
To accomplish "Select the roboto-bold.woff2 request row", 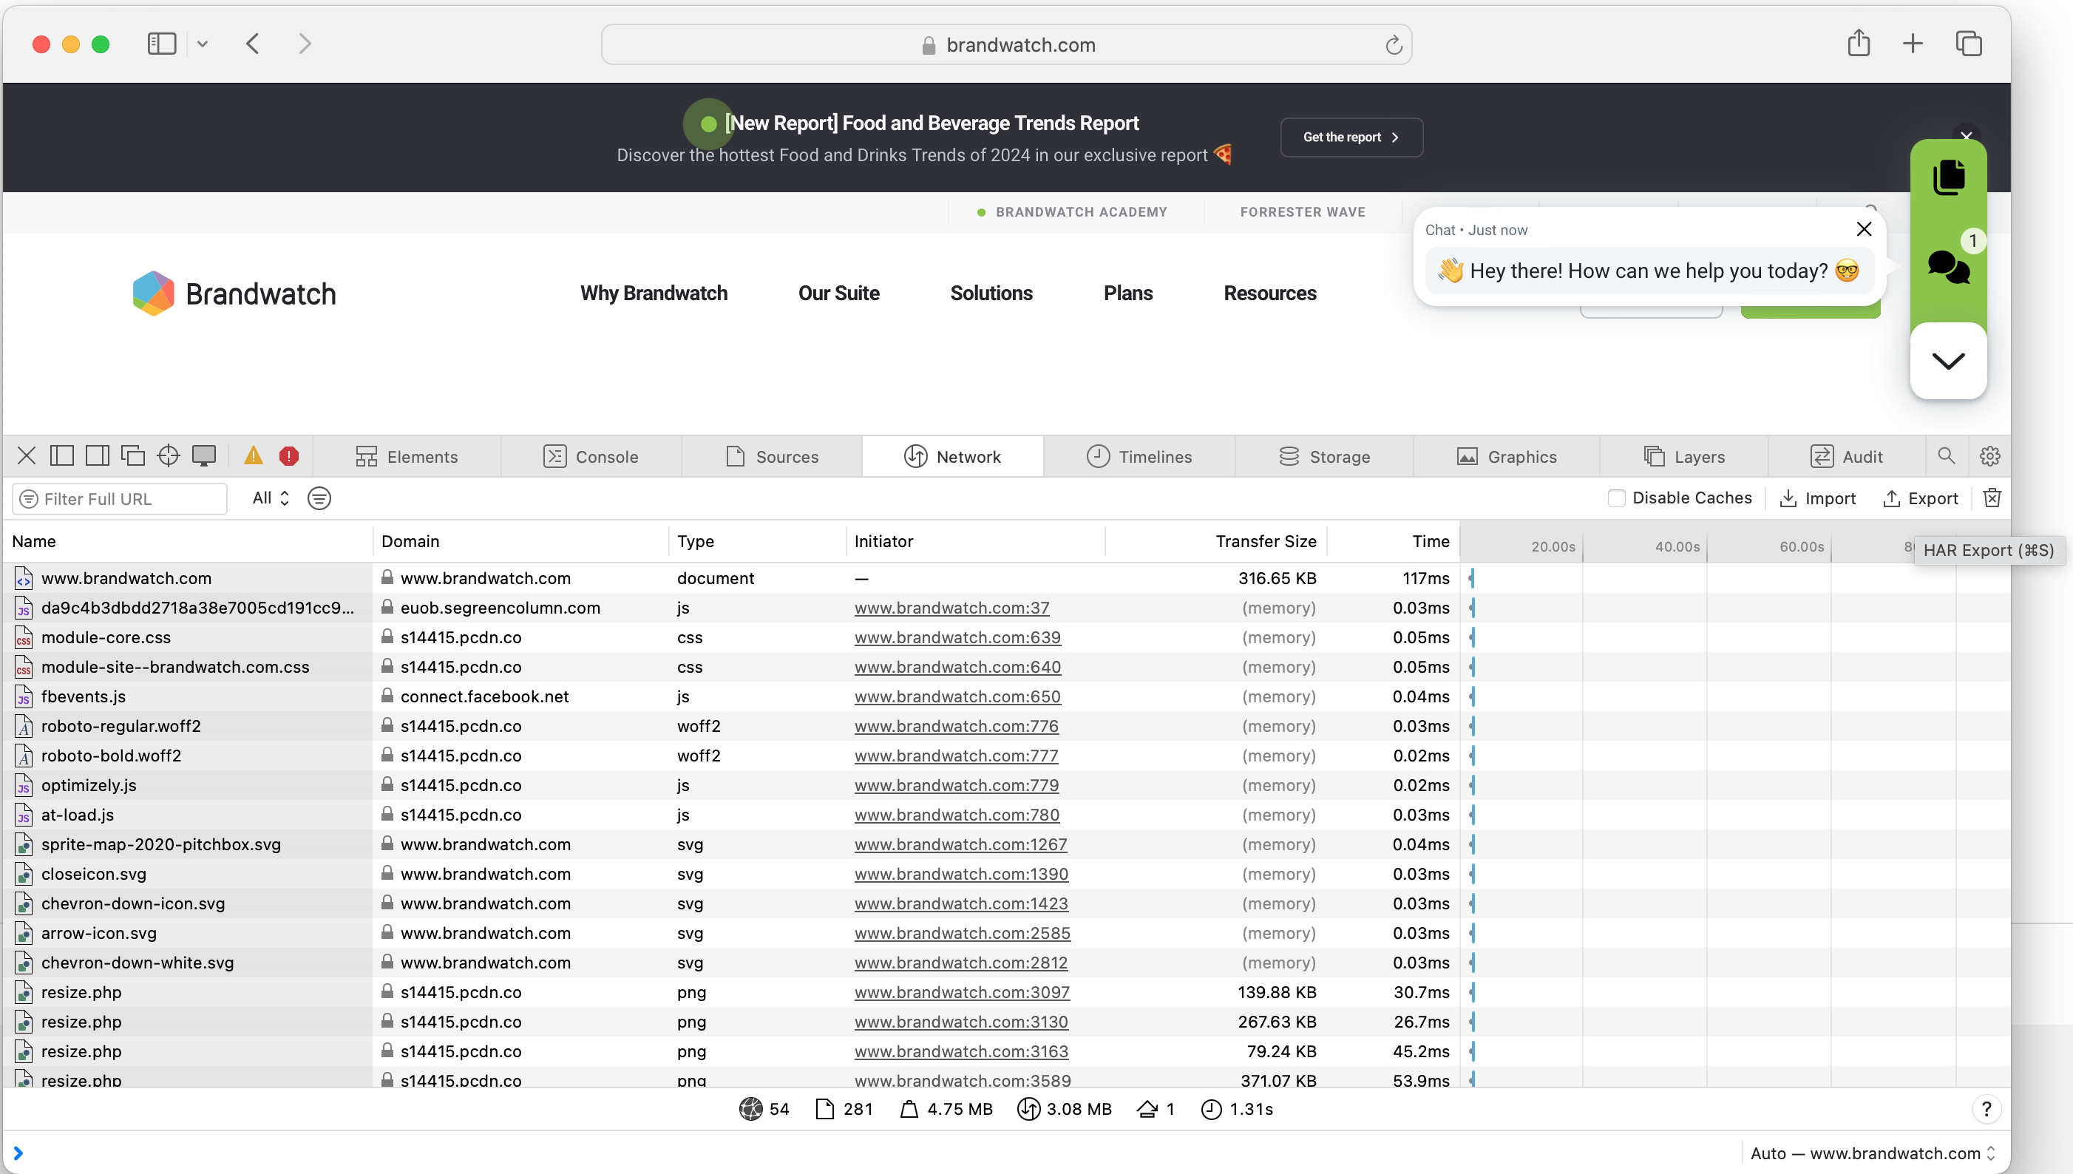I will tap(1006, 756).
